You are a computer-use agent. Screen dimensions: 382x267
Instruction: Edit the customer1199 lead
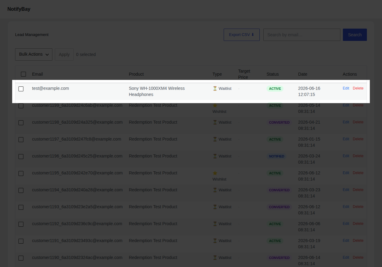coord(346,105)
